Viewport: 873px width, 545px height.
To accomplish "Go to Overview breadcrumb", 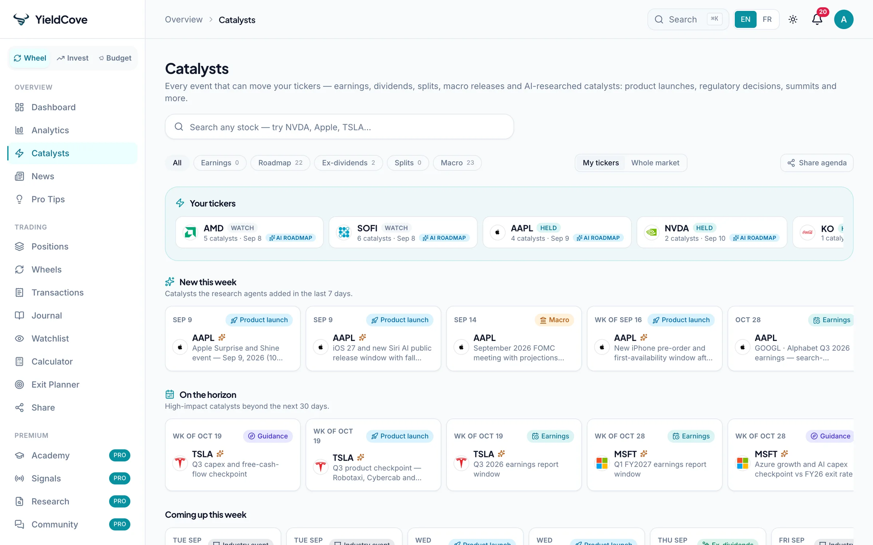I will pos(184,20).
